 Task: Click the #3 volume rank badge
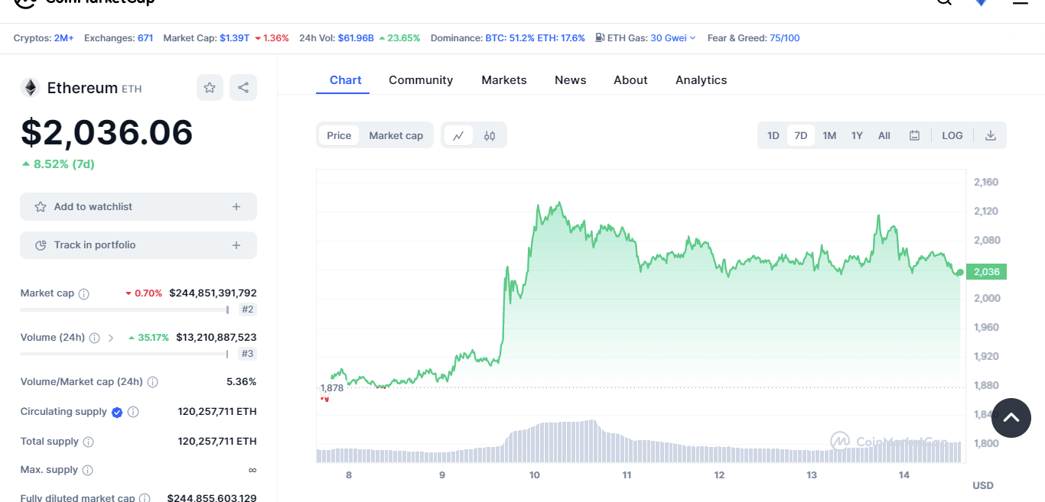[x=247, y=354]
